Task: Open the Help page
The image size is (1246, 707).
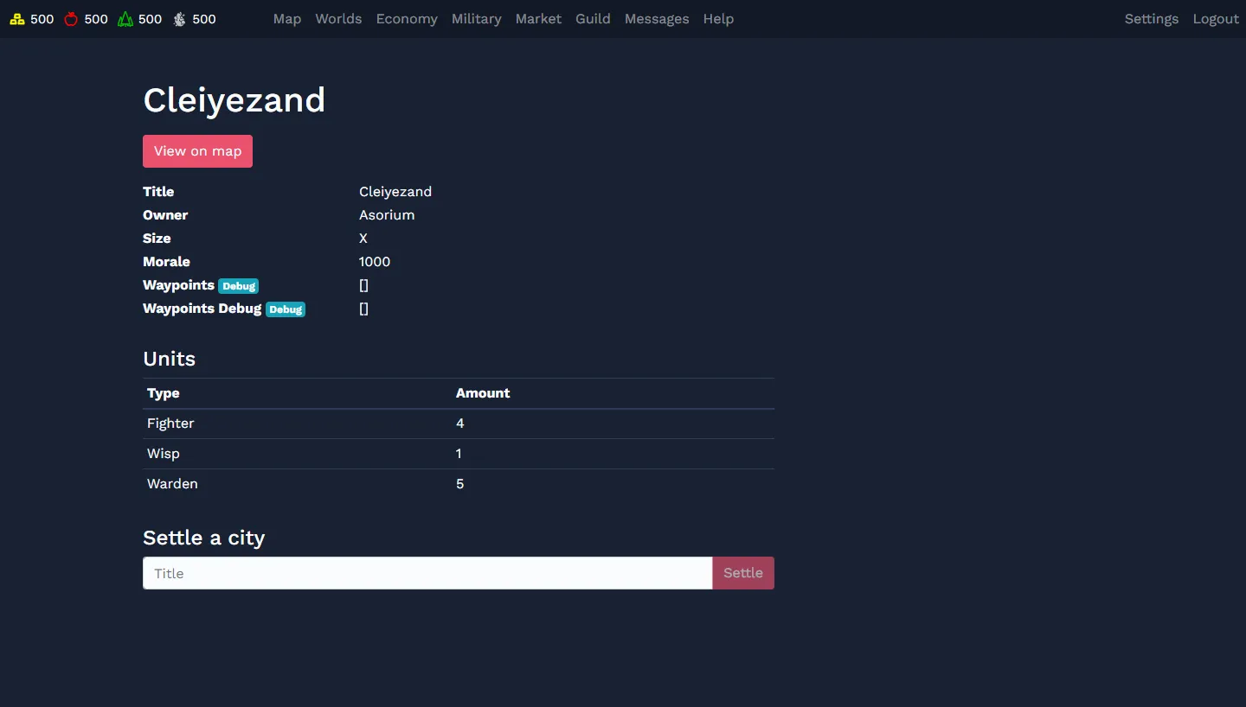Action: tap(718, 19)
